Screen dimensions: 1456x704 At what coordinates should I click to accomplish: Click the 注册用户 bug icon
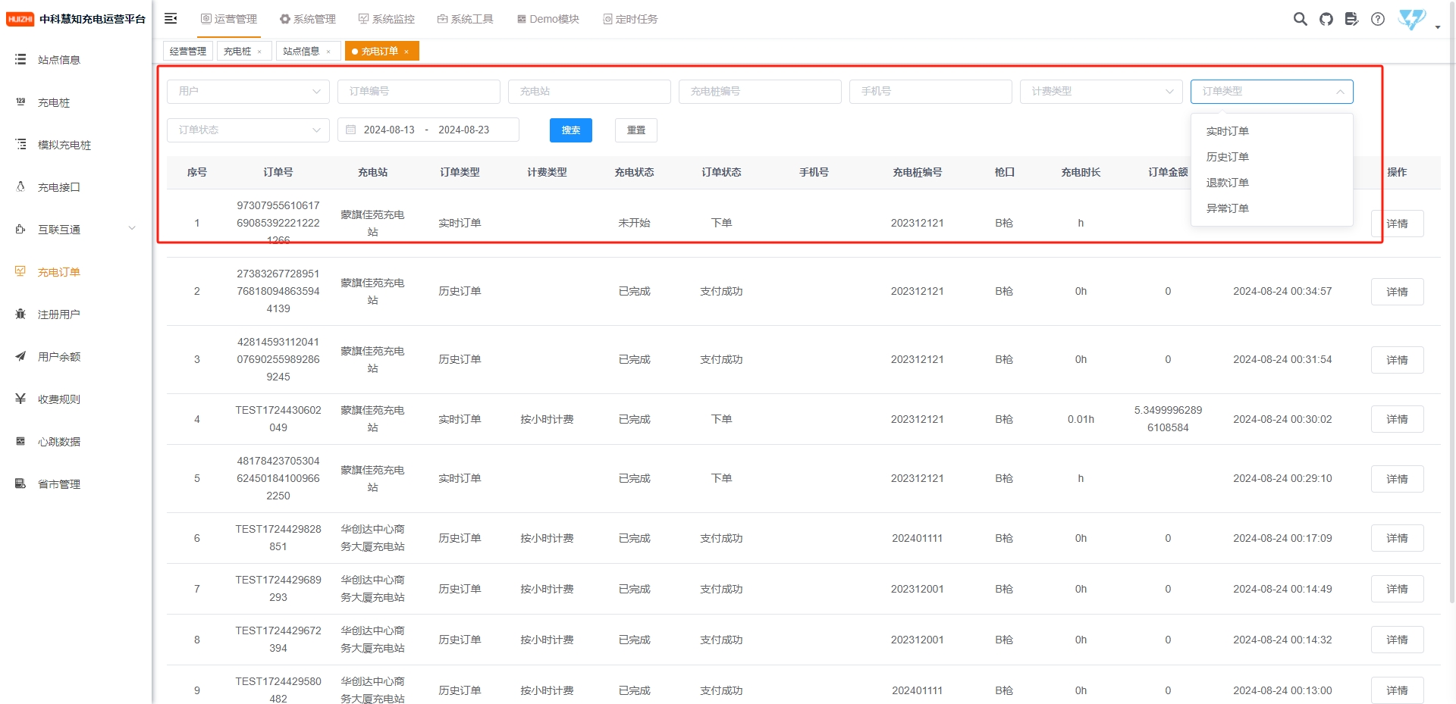pos(20,314)
